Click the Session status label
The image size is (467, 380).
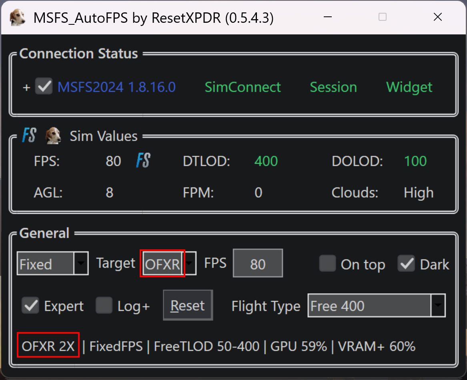pos(333,87)
